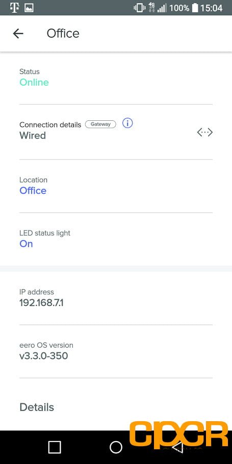The height and width of the screenshot is (464, 232).
Task: Change the Location value Office
Action: (x=33, y=191)
